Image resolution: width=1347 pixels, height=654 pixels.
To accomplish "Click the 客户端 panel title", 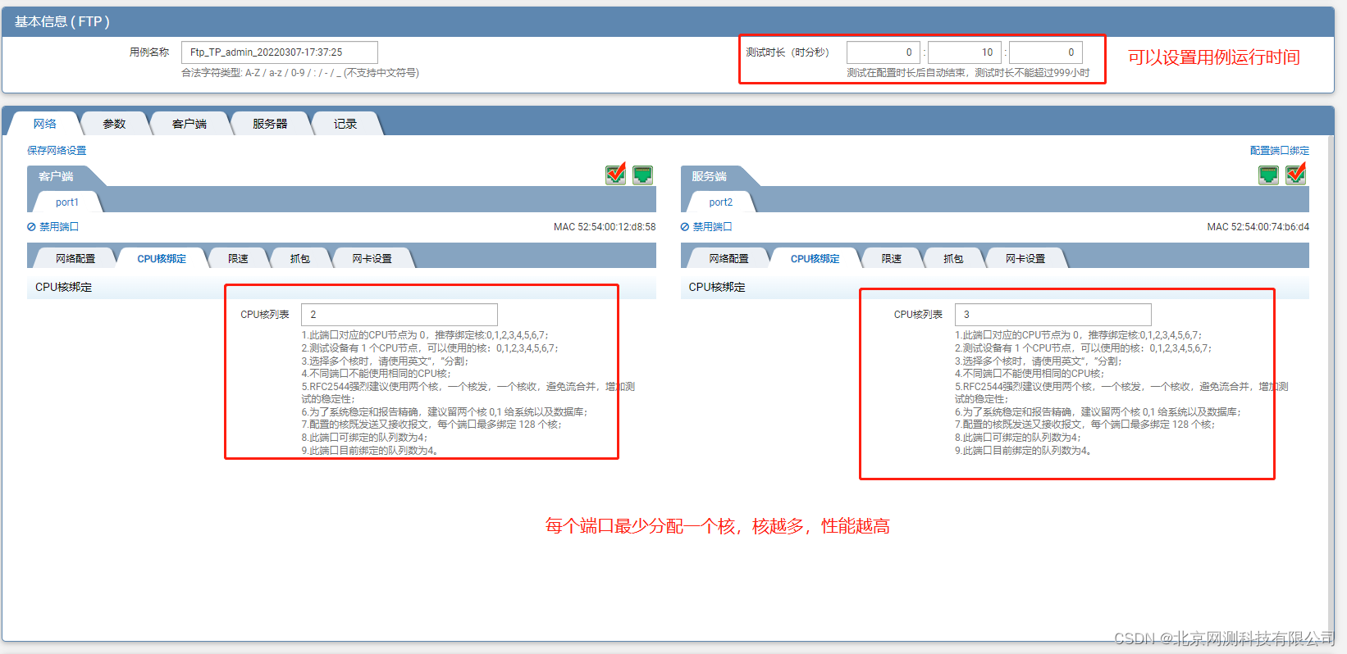I will coord(56,176).
